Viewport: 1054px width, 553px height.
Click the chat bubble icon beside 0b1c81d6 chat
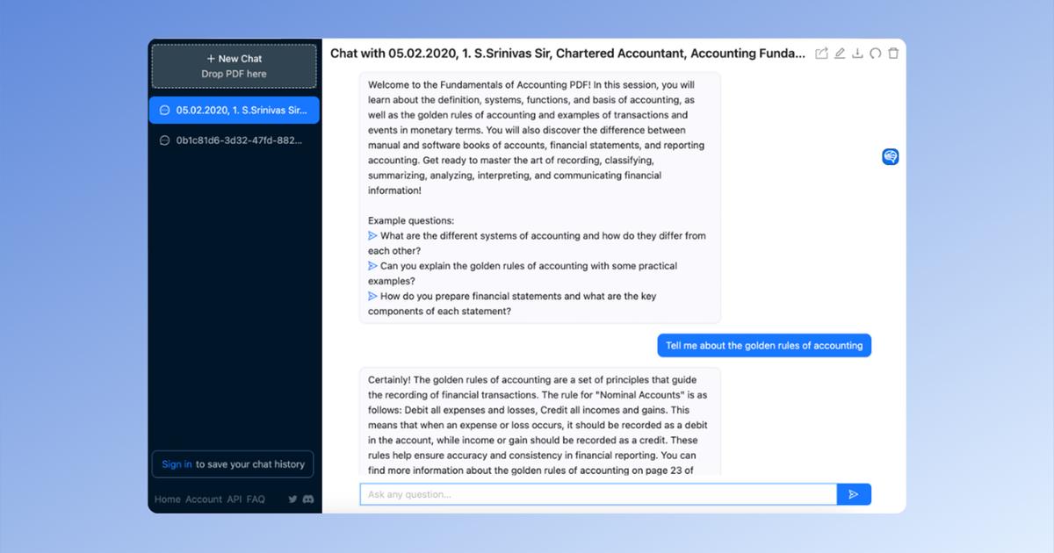click(164, 140)
